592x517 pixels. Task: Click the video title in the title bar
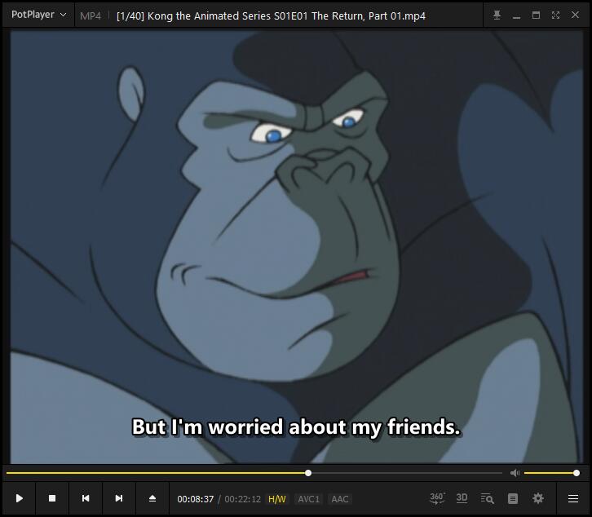pos(271,15)
